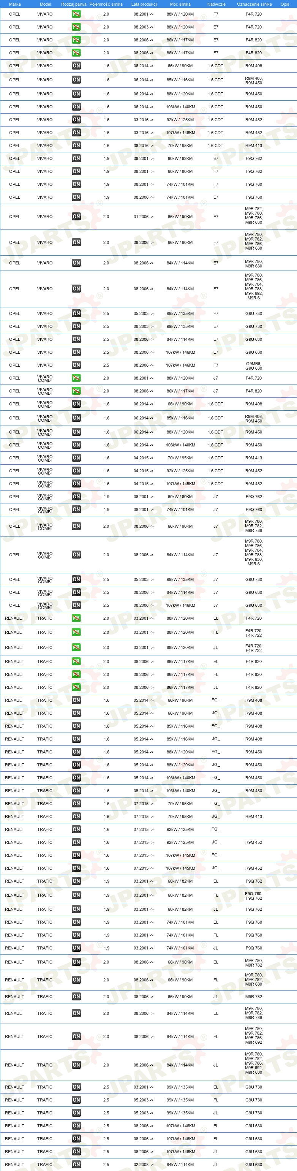
Task: Click diesel ON icon in Opel Vivaro 01.2006 row
Action: 76,217
